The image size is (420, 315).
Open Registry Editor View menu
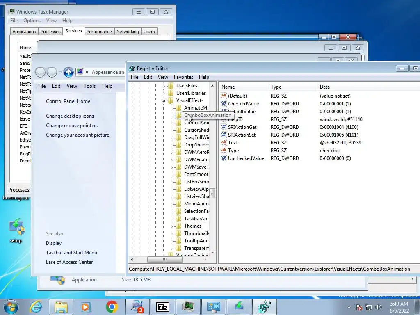coord(163,77)
